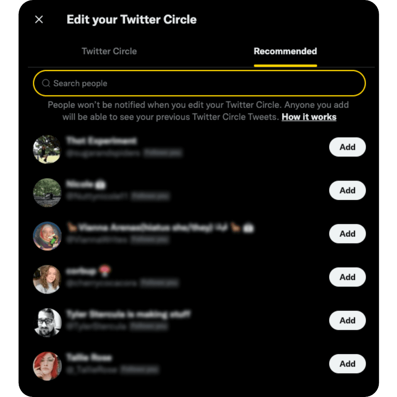Click the Tallie Rose display name

coord(89,358)
